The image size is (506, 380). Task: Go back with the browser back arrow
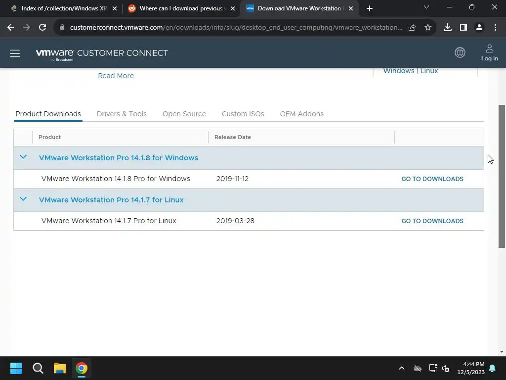point(11,28)
